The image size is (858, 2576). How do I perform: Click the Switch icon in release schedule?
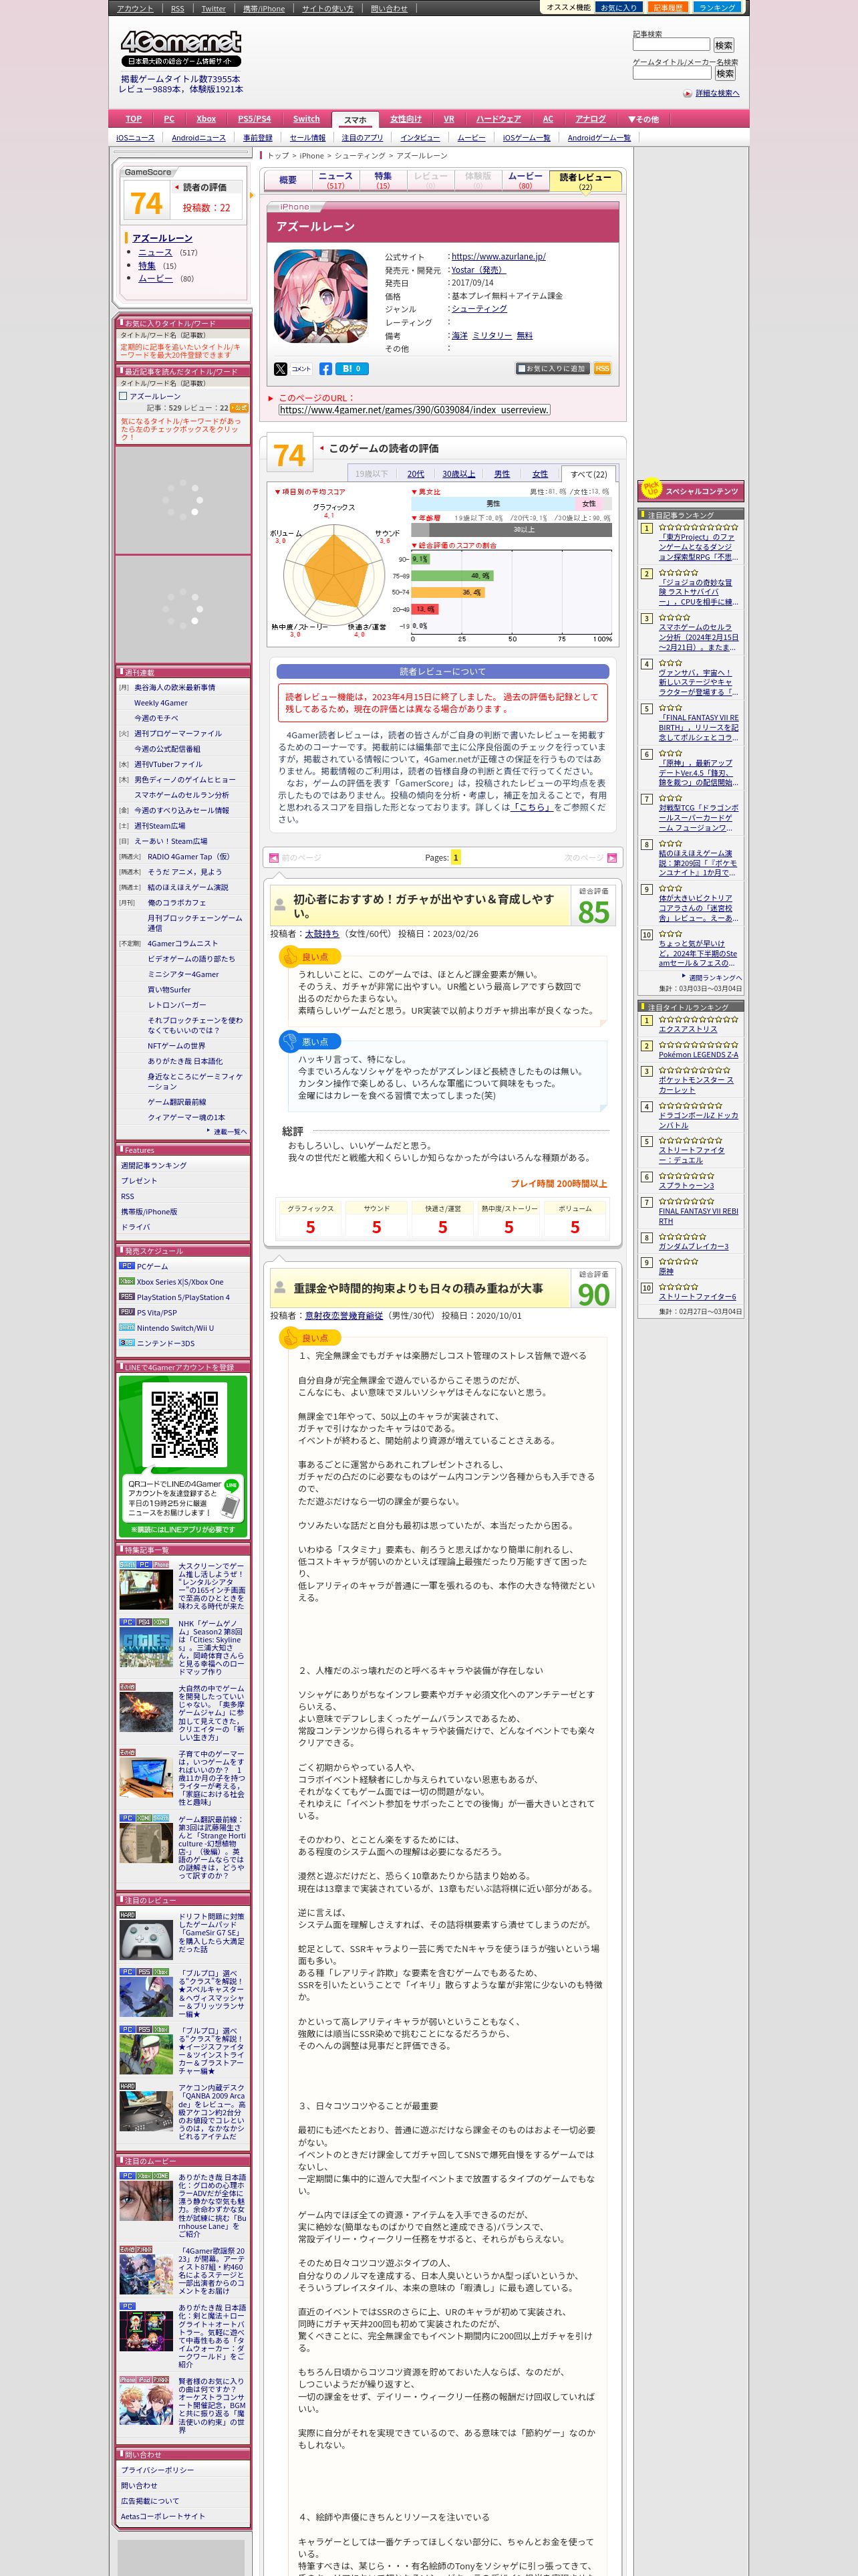click(127, 1328)
